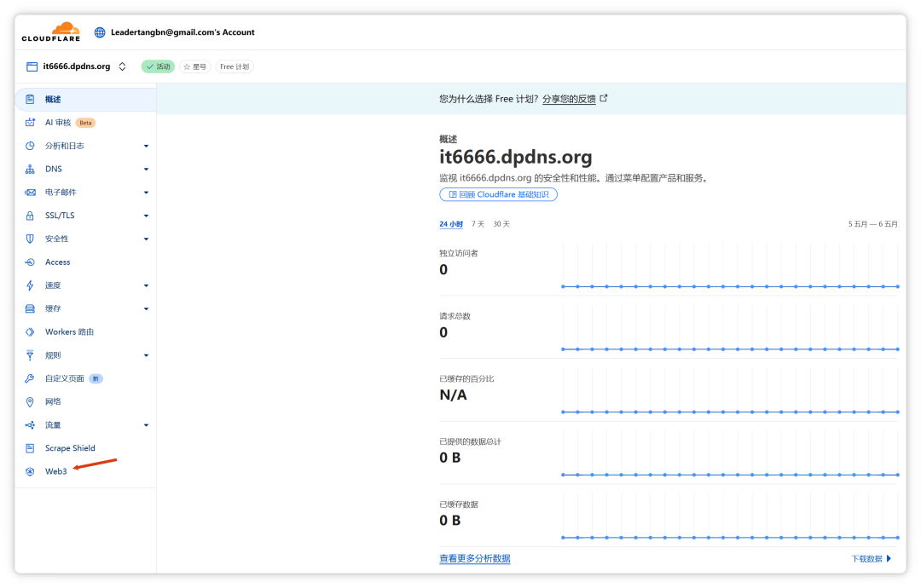Viewport: 921px width, 588px height.
Task: Expand the 安全性 submenu arrow
Action: point(147,239)
